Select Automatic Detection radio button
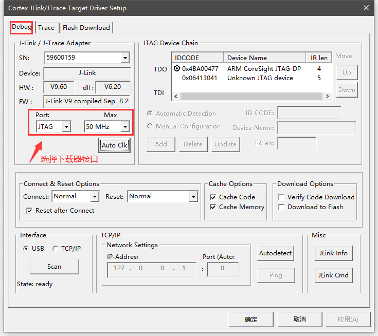The image size is (378, 336). tap(150, 113)
